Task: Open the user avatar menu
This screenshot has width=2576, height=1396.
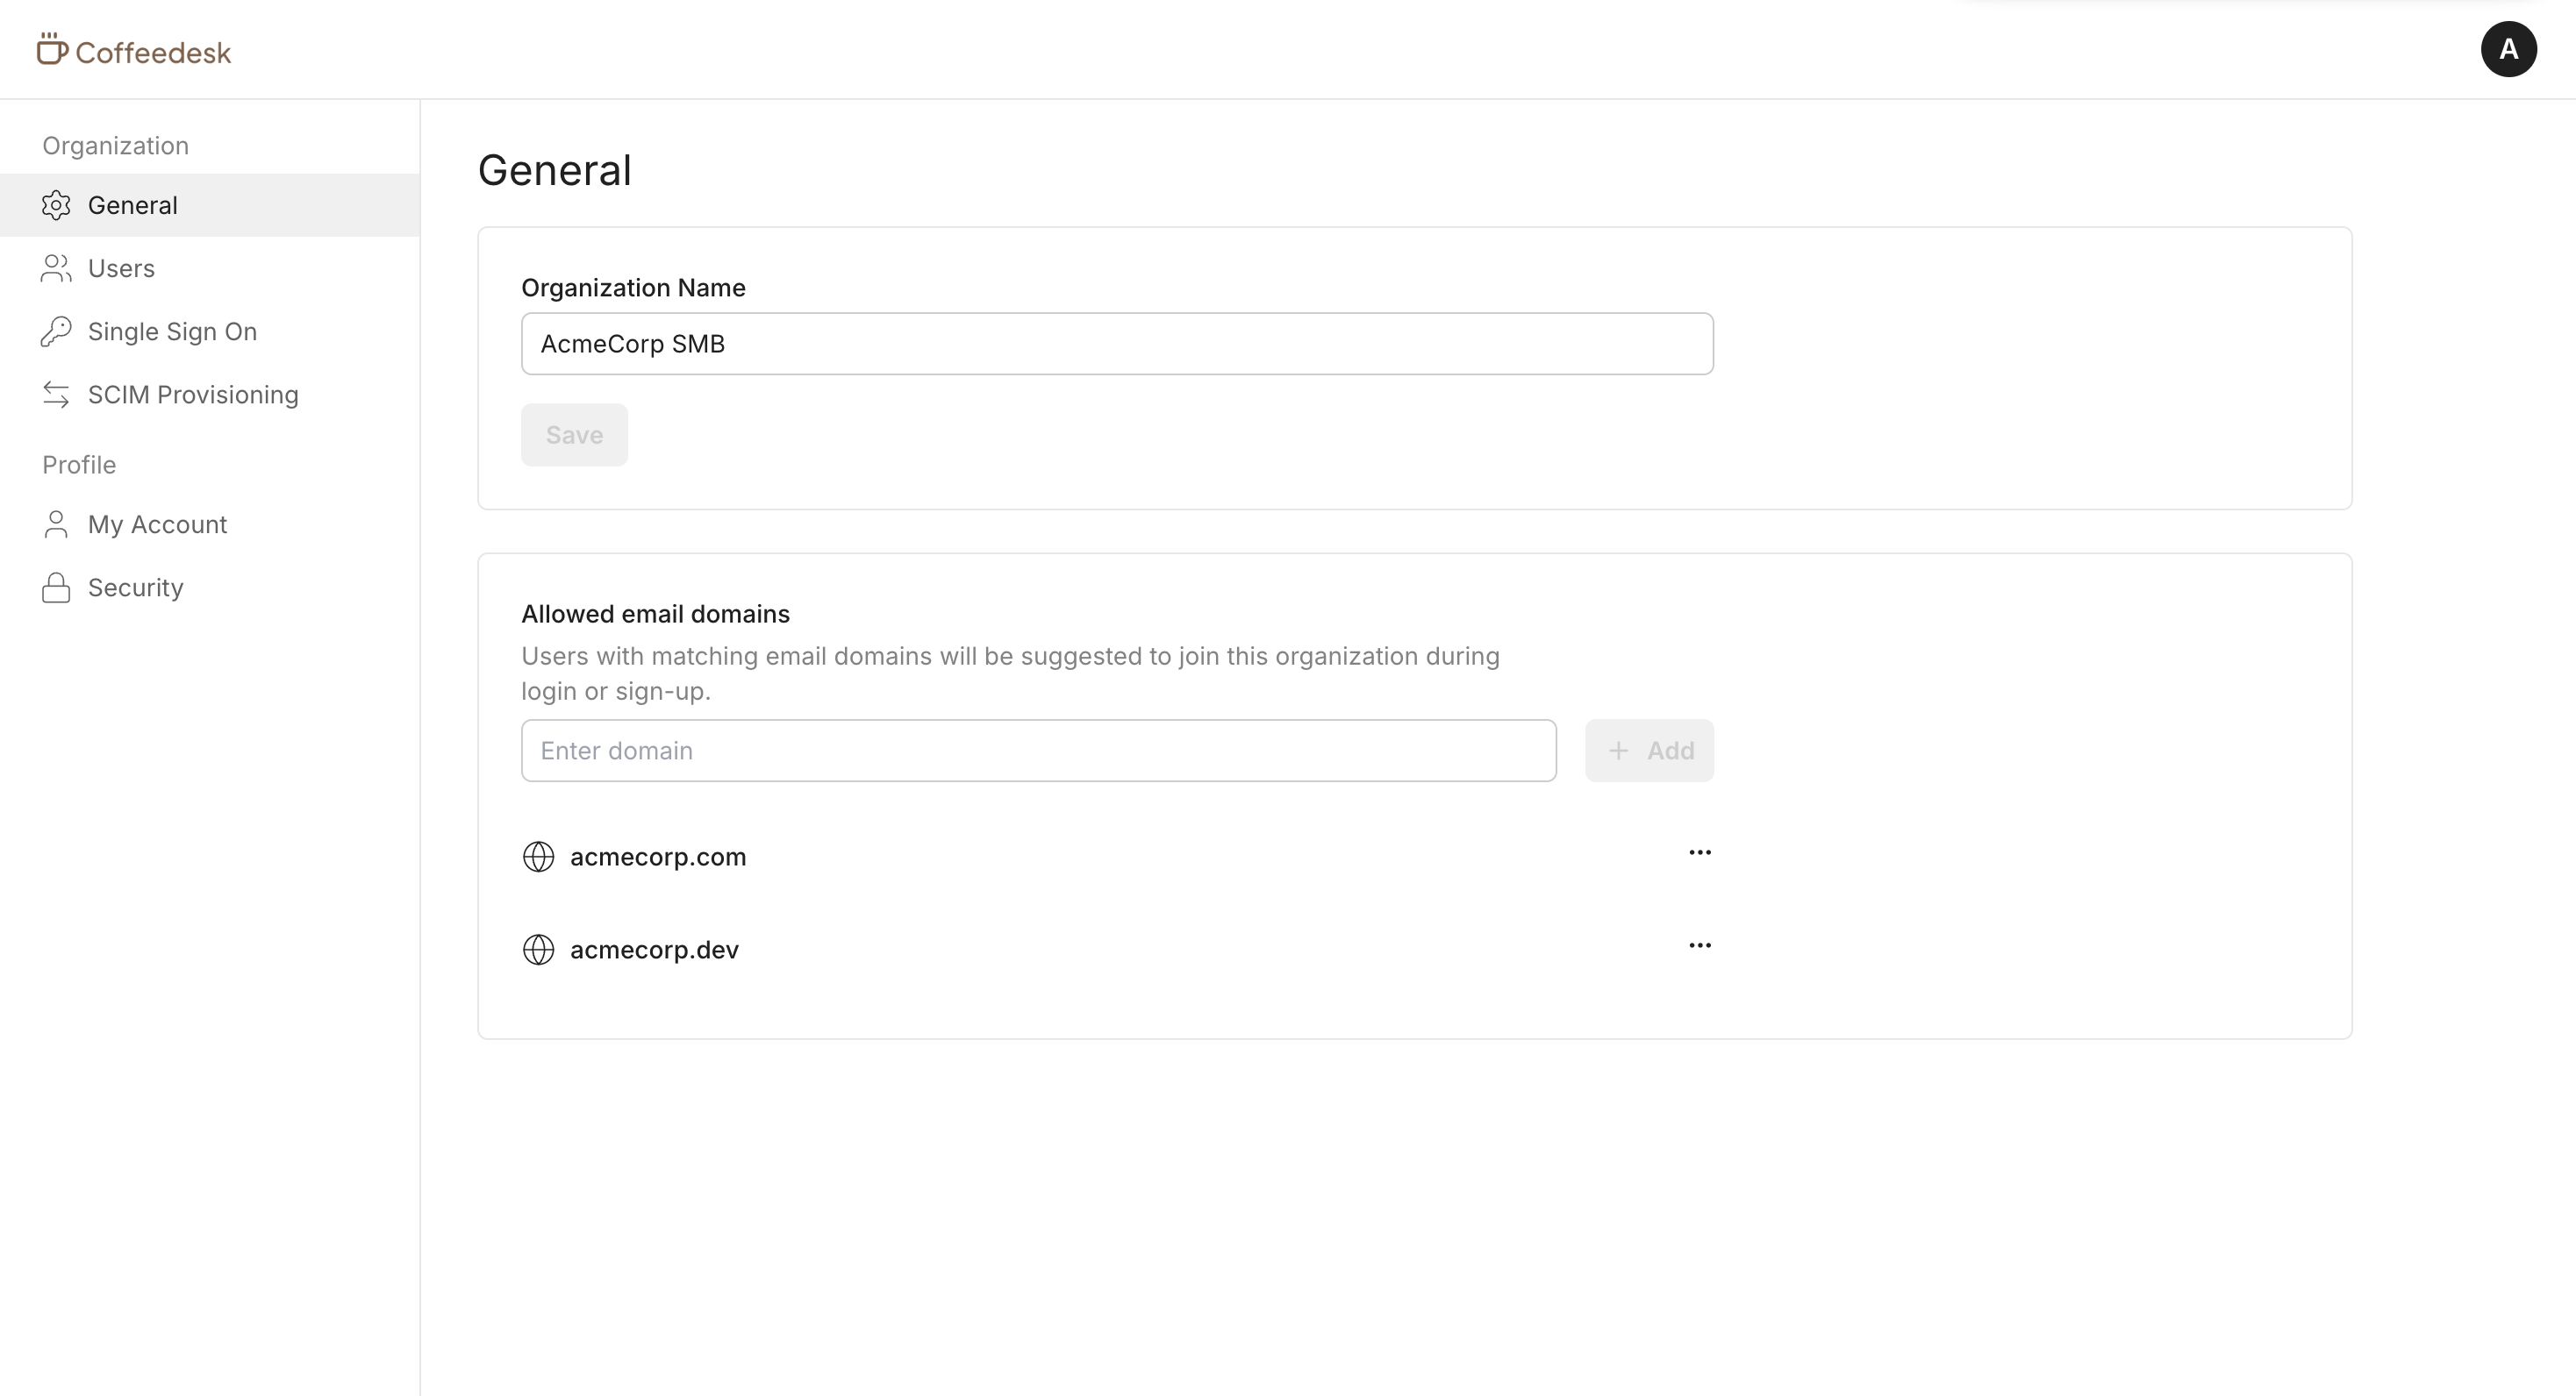Action: point(2507,49)
